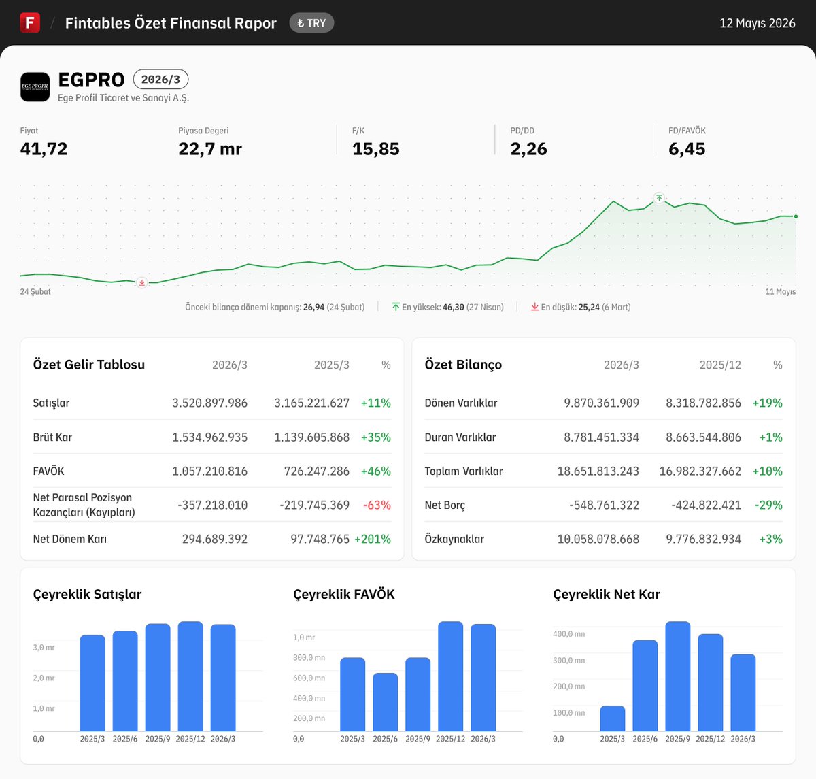Click the 2025/6 bar in Çeyreklik FAVÖK
The height and width of the screenshot is (779, 816).
(386, 702)
